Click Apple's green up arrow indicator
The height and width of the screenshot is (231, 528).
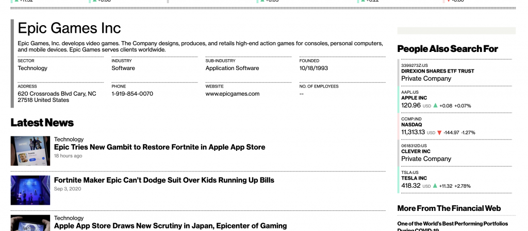[x=435, y=105]
